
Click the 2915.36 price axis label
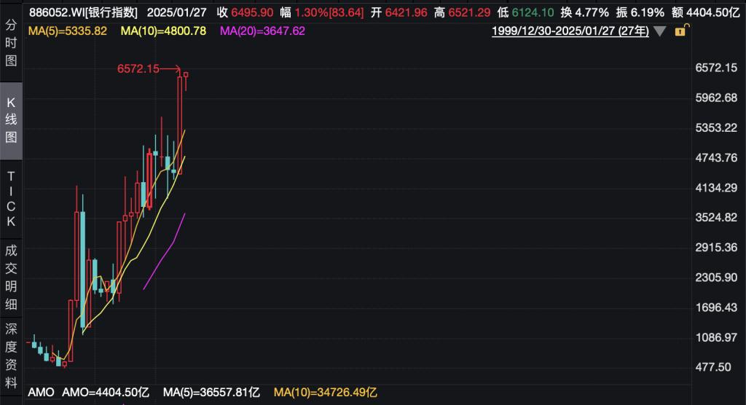point(716,248)
